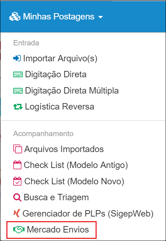Click the handshake icon for Mercado Envios

(19, 230)
